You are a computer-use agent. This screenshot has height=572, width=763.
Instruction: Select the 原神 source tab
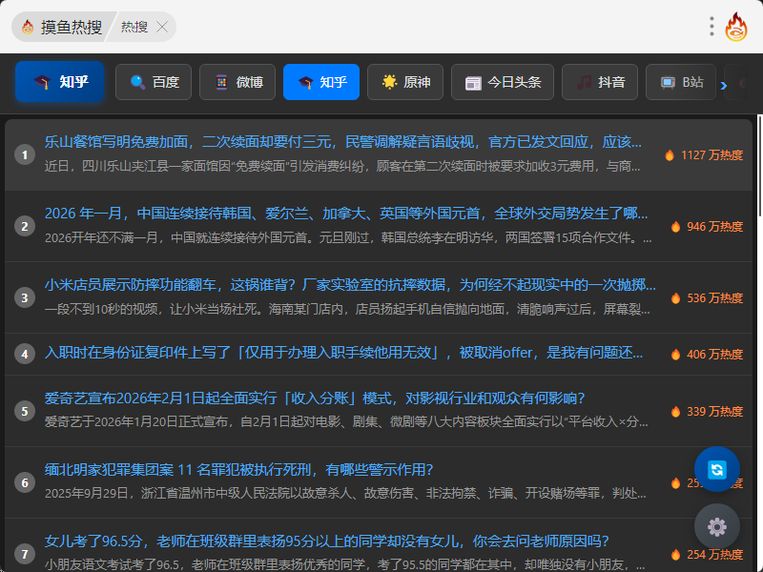point(405,82)
